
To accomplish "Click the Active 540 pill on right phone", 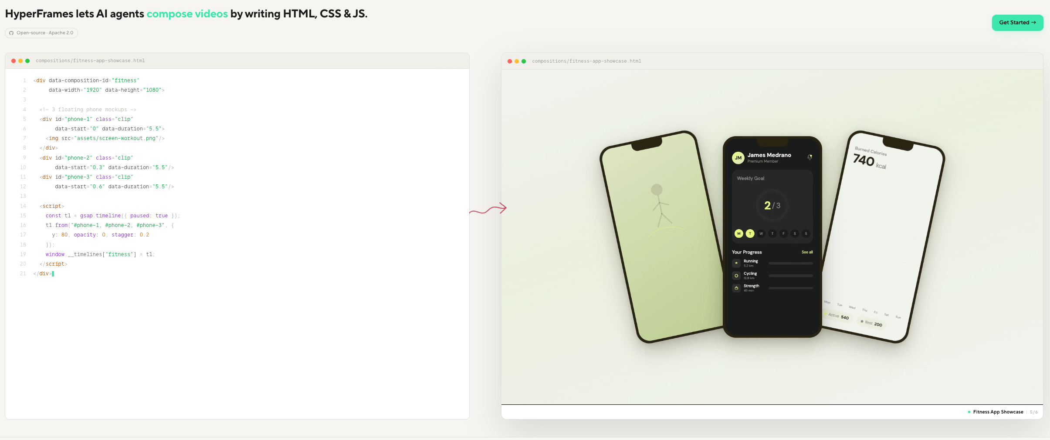I will [x=837, y=316].
